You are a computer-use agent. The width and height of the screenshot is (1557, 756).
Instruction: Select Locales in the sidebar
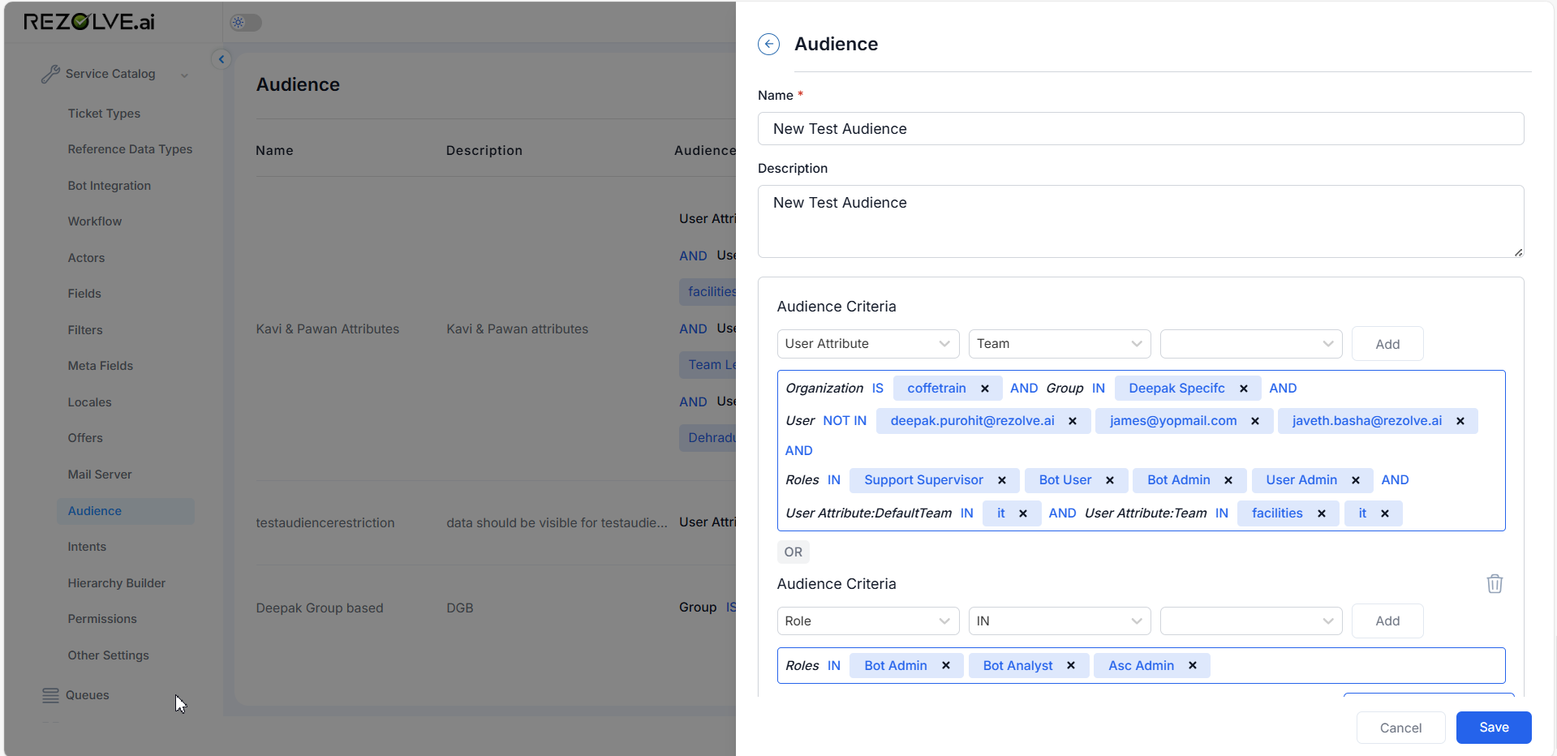(89, 402)
